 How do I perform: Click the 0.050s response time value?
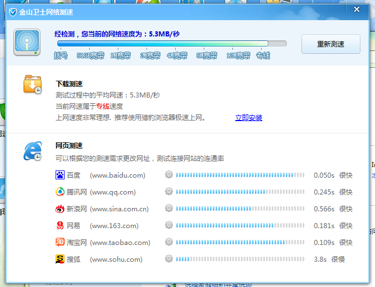point(324,175)
